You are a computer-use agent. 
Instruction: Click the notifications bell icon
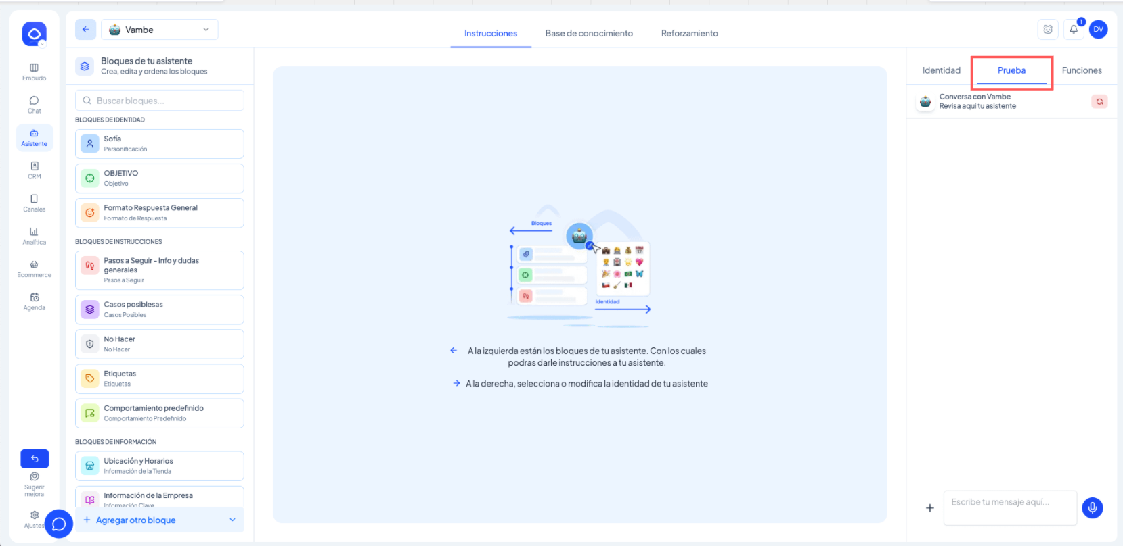1074,30
